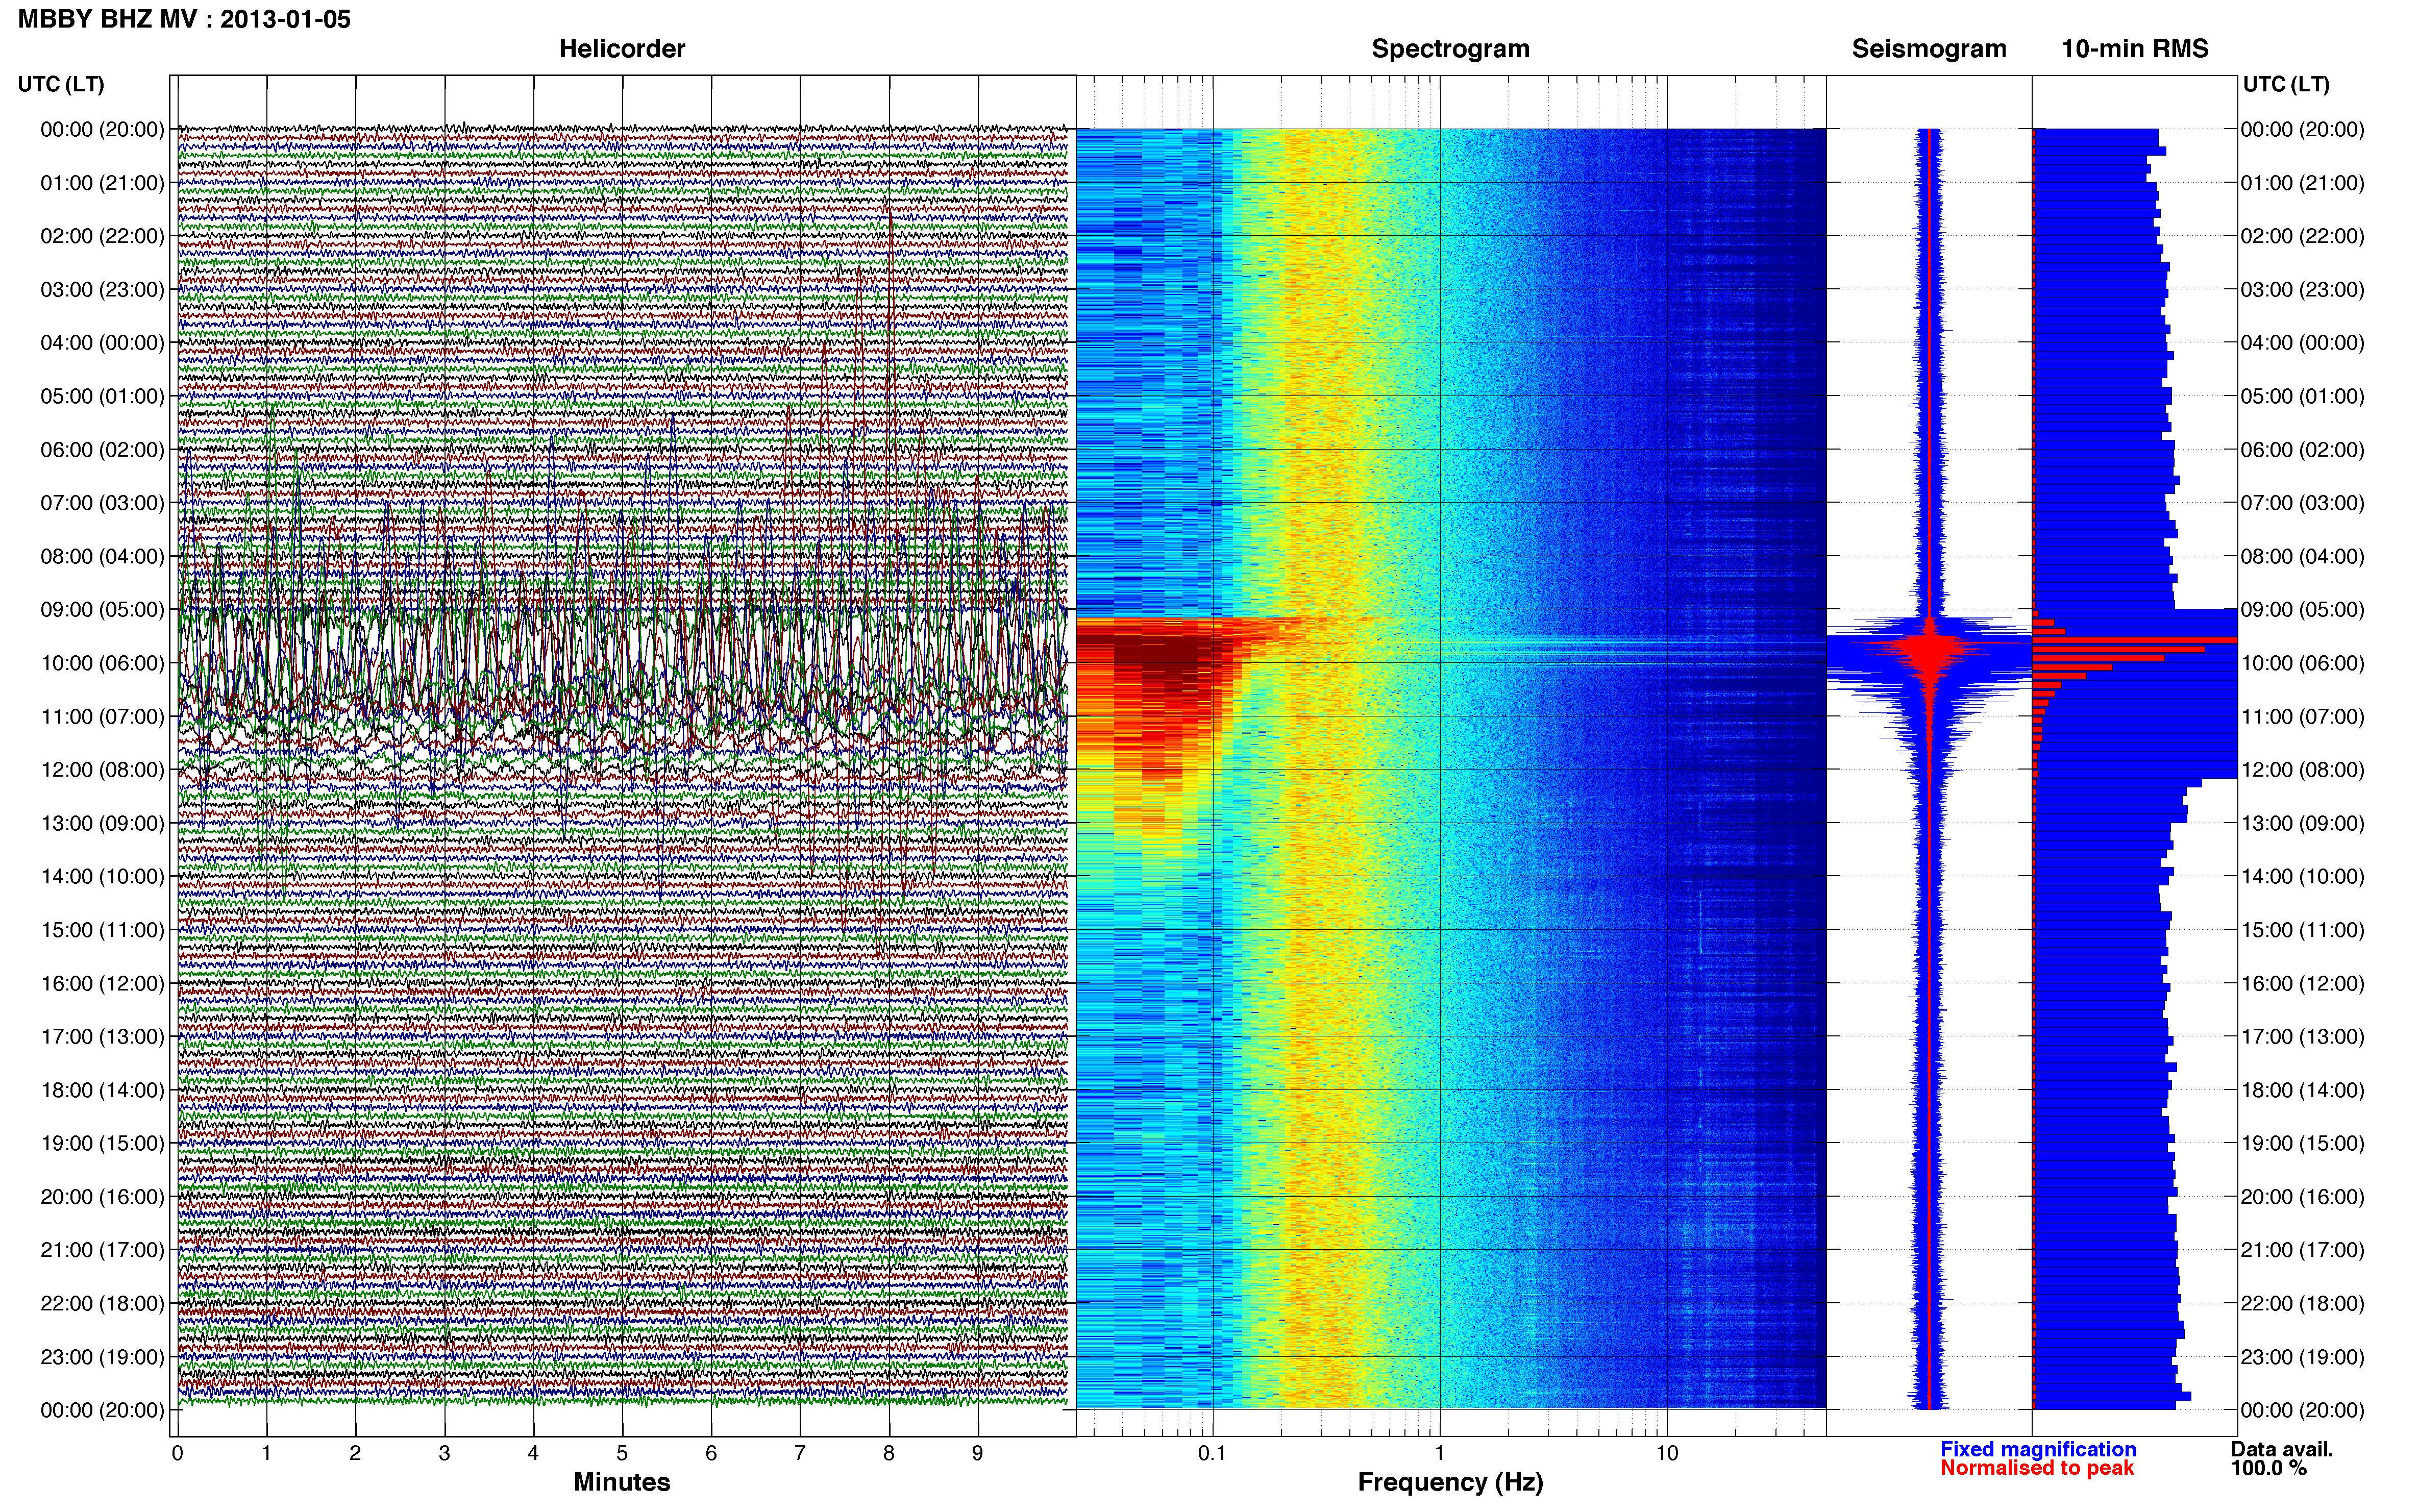The height and width of the screenshot is (1512, 2419).
Task: Click minute tick label '9' on Helicorder axis
Action: [x=978, y=1453]
